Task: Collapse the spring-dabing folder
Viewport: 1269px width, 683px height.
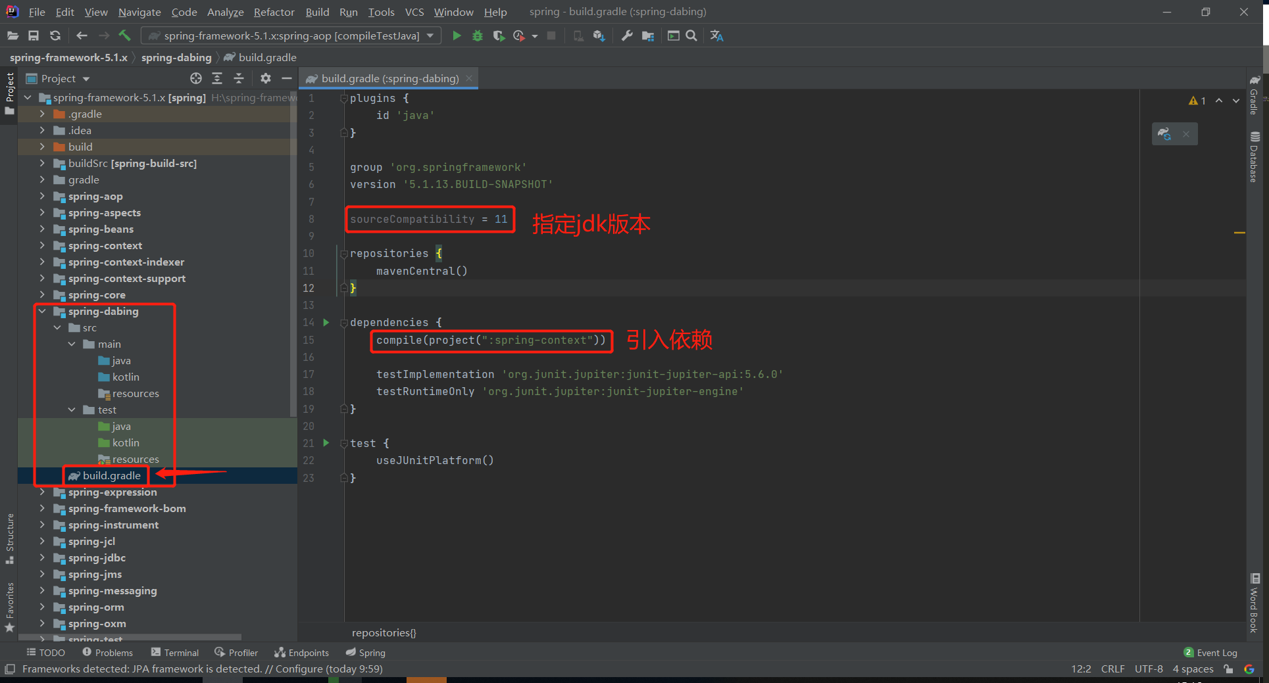Action: pyautogui.click(x=42, y=311)
